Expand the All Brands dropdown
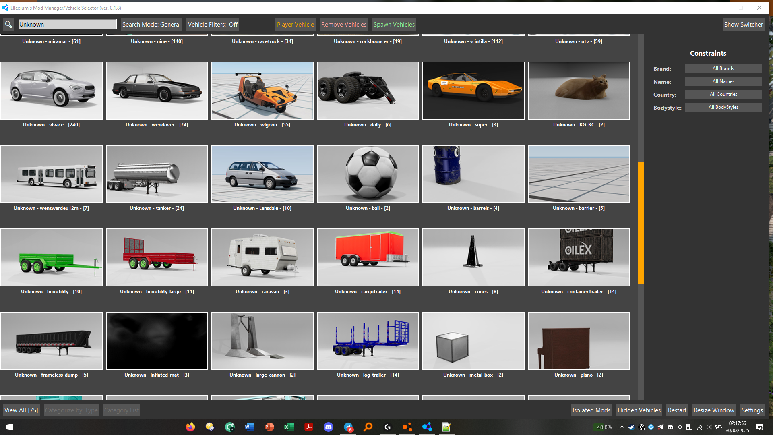This screenshot has width=773, height=435. point(723,68)
